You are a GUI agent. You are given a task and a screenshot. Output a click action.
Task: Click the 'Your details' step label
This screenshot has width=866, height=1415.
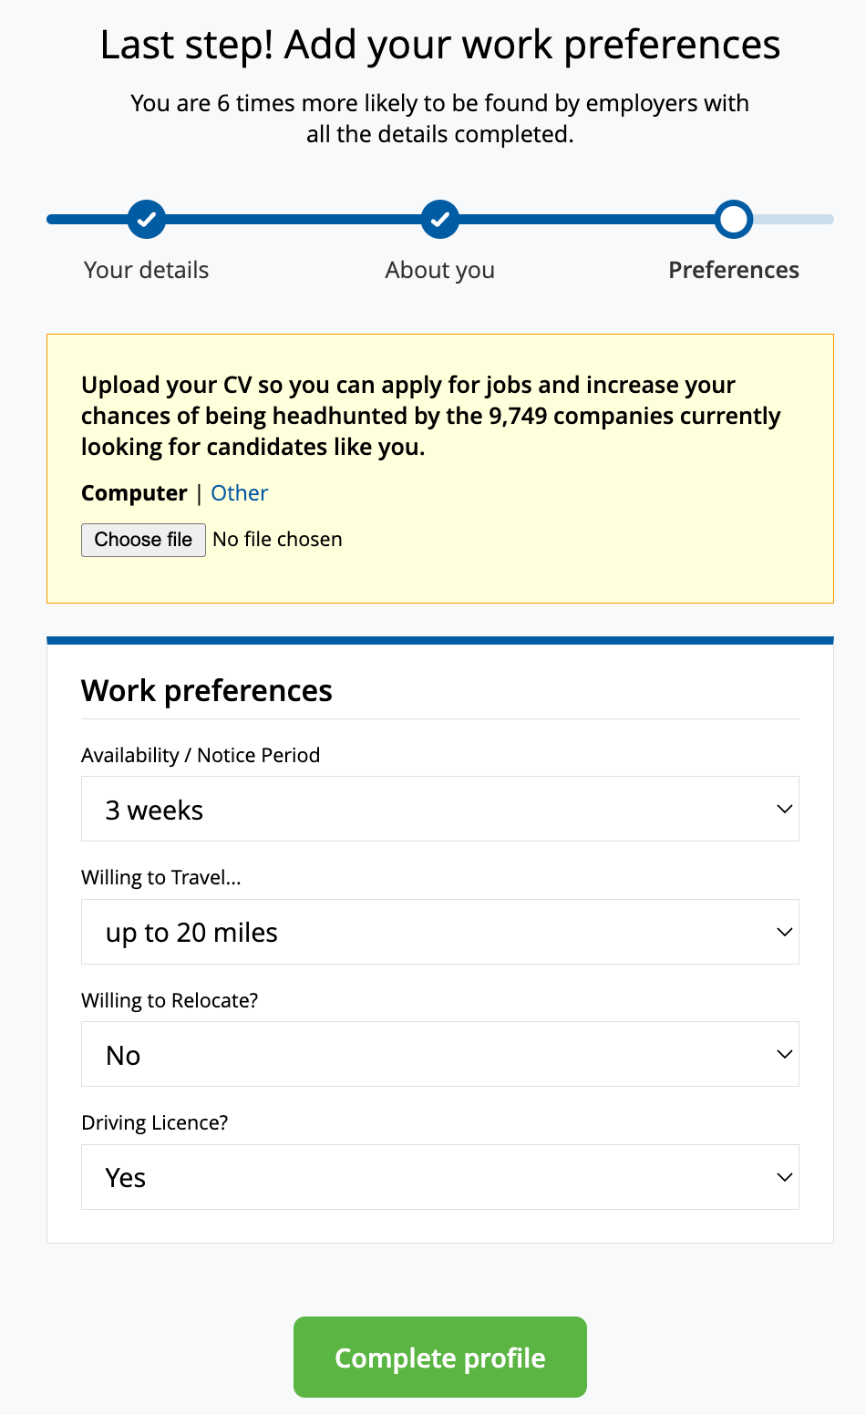(x=147, y=270)
